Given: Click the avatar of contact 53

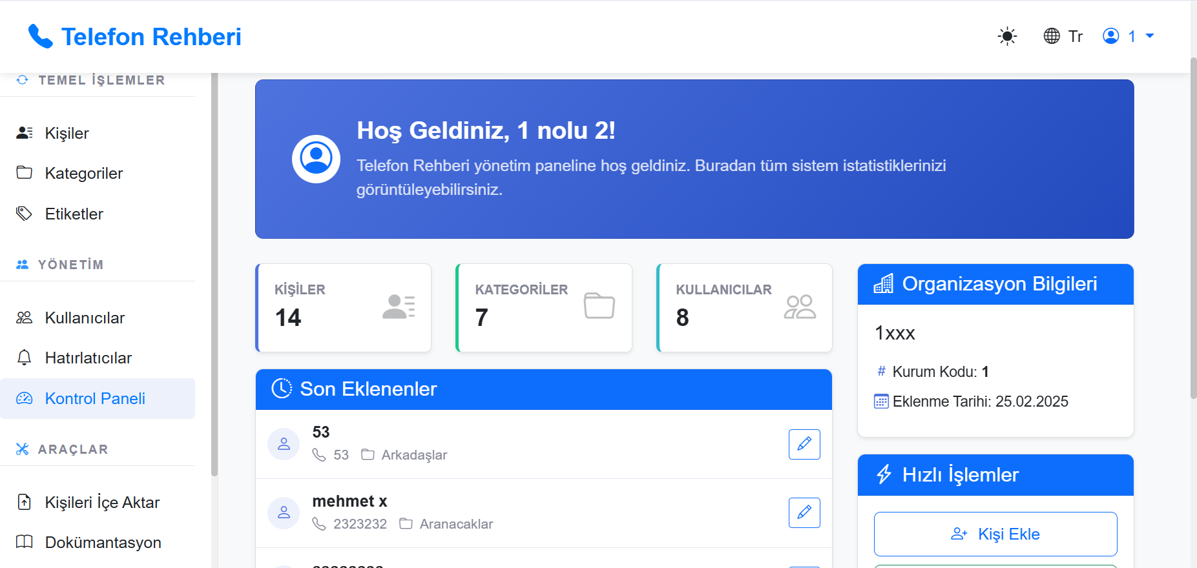Looking at the screenshot, I should click(x=284, y=444).
